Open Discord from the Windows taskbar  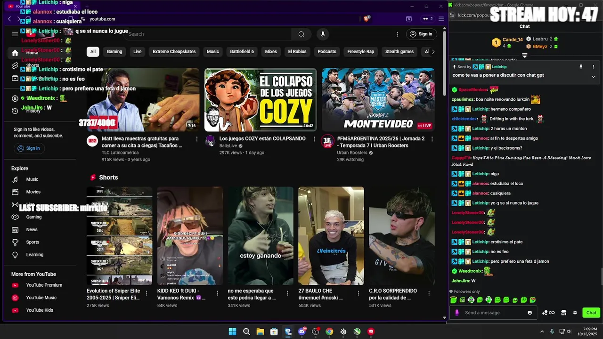pos(302,331)
